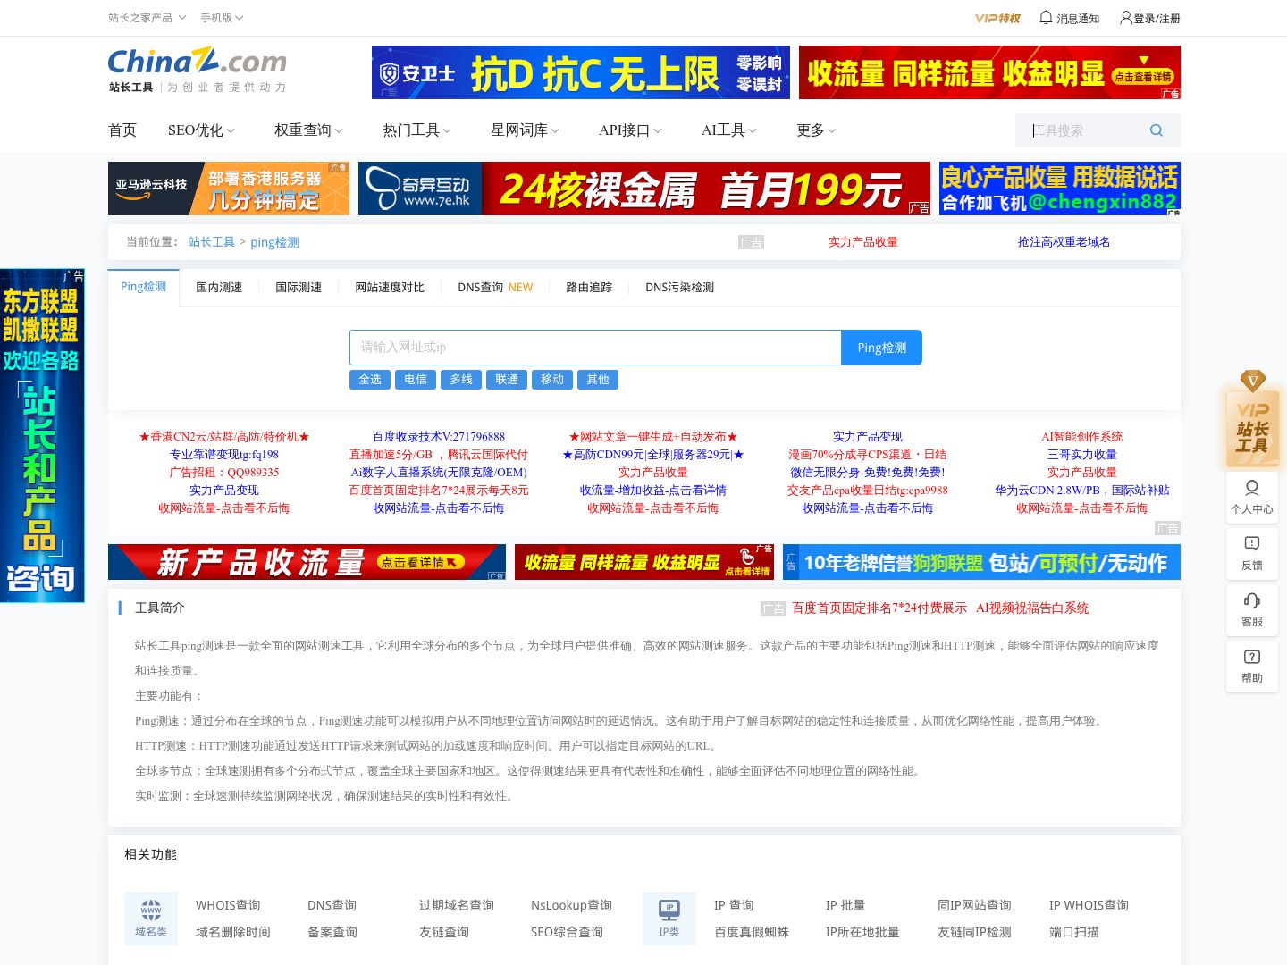Switch to DNS污染检测 tab

point(679,288)
